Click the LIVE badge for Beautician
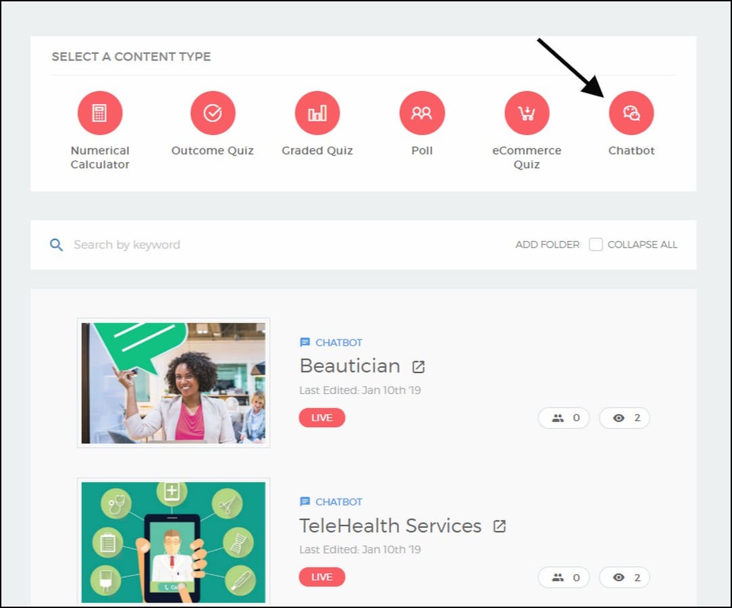This screenshot has width=732, height=608. pyautogui.click(x=322, y=418)
